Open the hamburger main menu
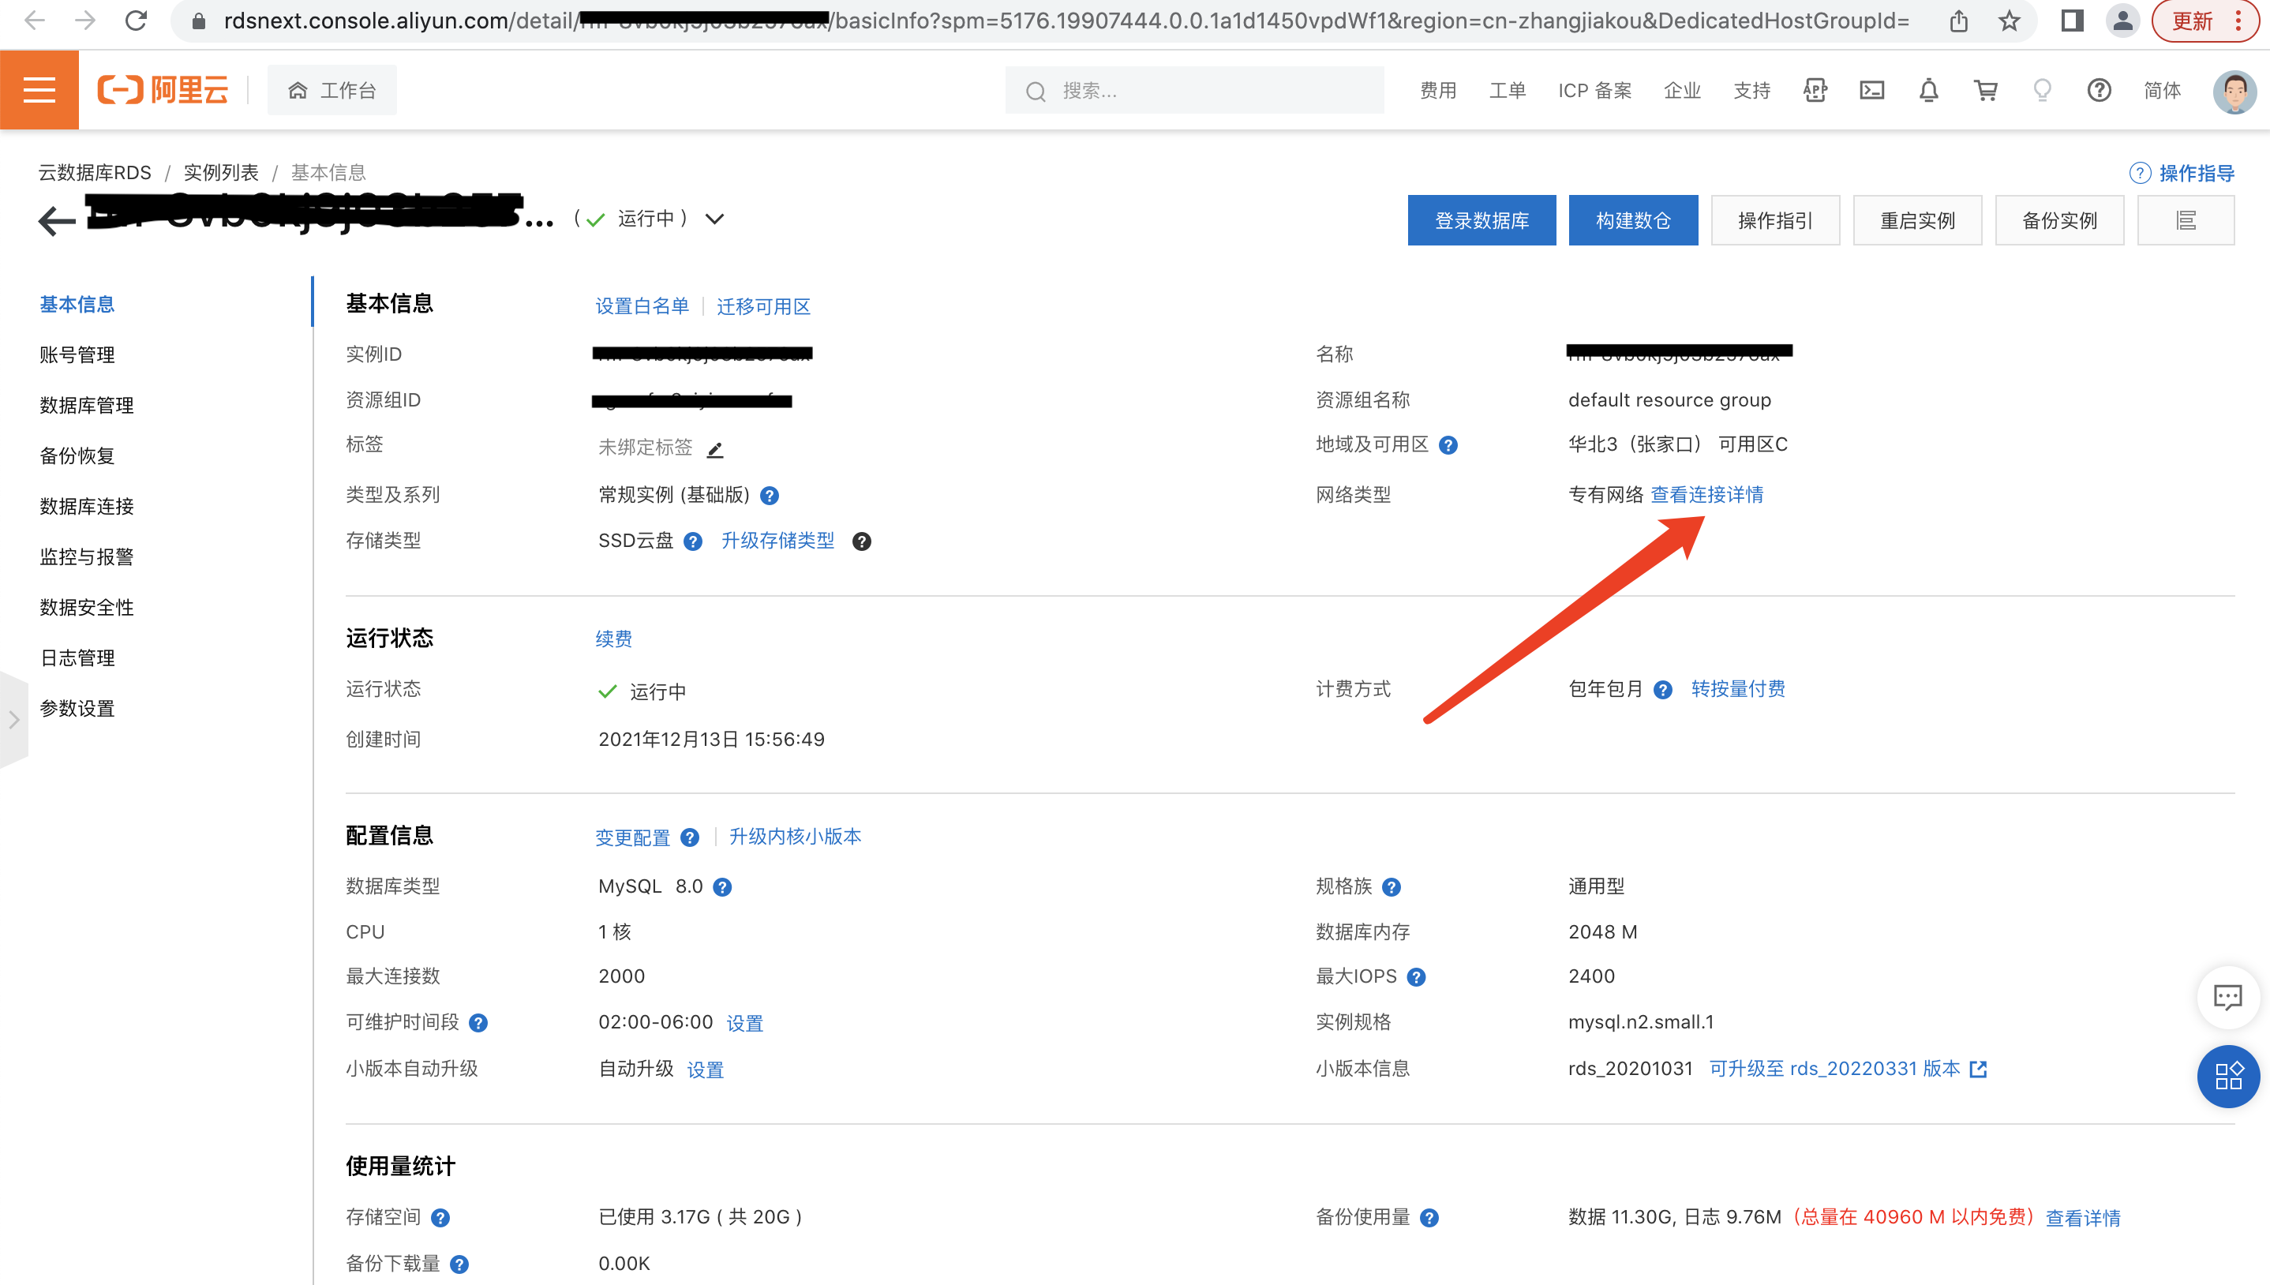 coord(39,90)
